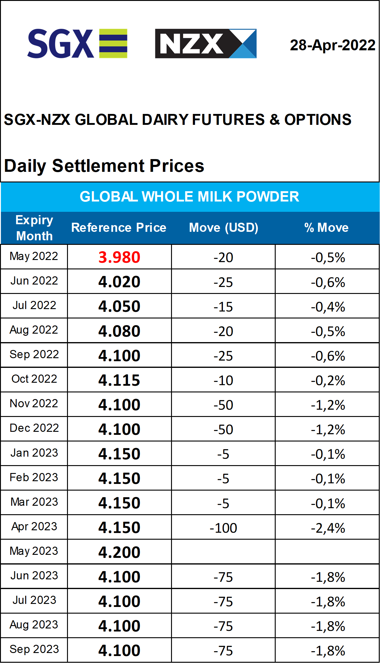Select the Jan 2023 price 4.150
The image size is (380, 663).
119,454
